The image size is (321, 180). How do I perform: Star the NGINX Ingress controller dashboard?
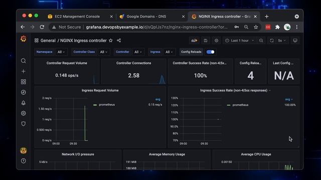tap(111, 40)
